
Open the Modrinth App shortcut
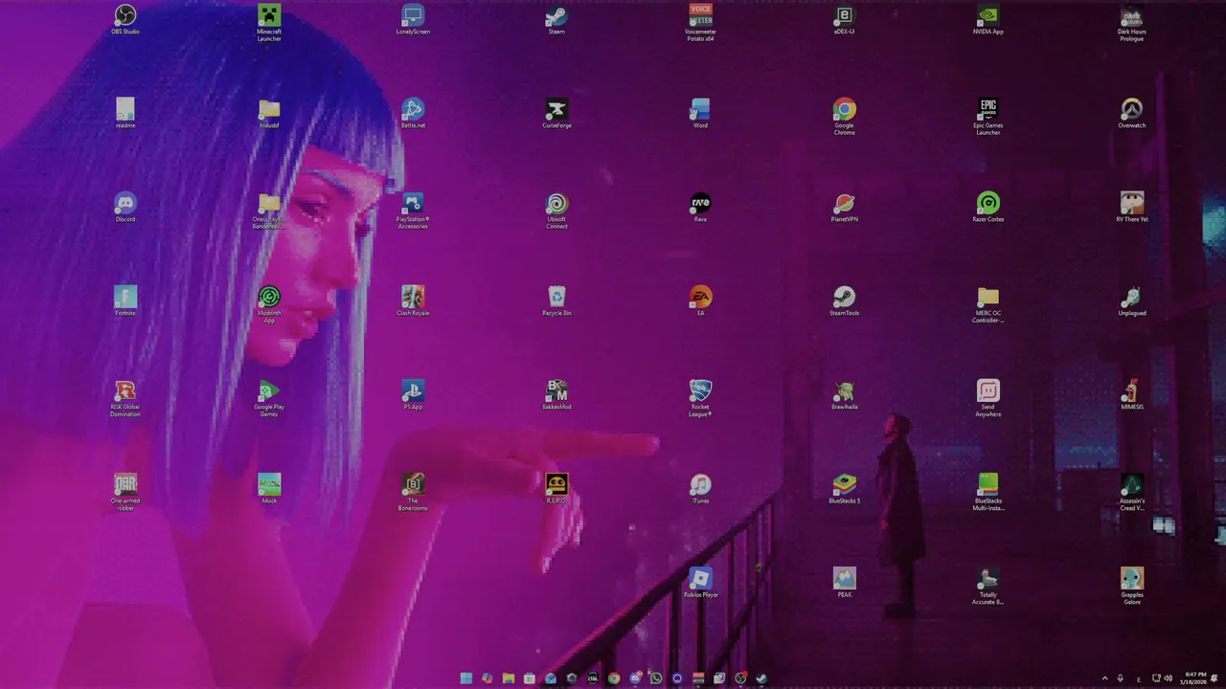[x=269, y=304]
